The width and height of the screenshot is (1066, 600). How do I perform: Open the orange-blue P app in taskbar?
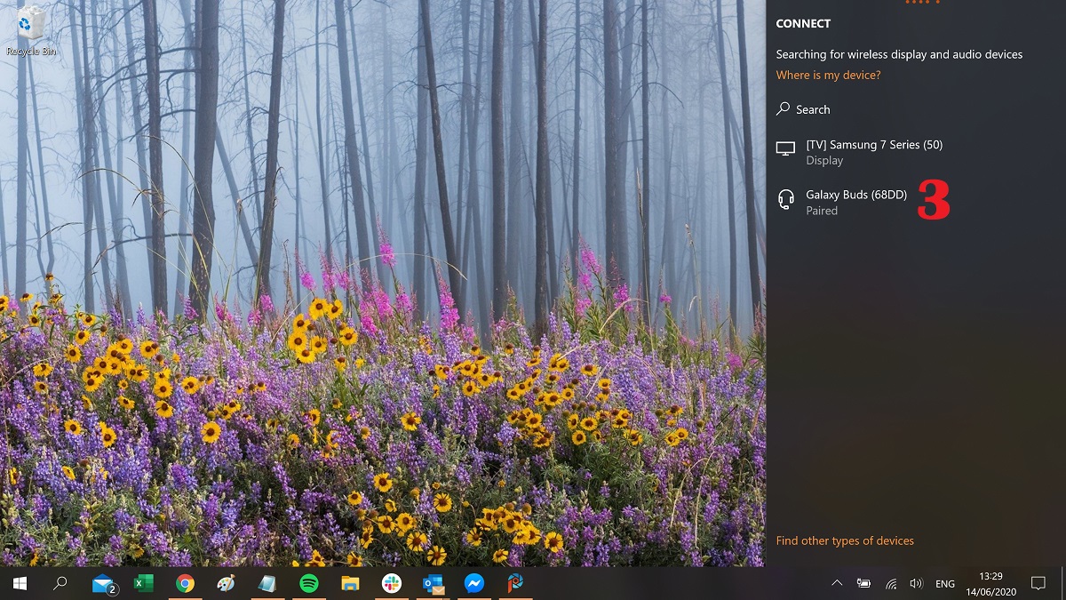[x=515, y=583]
